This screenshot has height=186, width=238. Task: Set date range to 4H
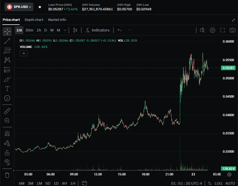click(x=64, y=183)
